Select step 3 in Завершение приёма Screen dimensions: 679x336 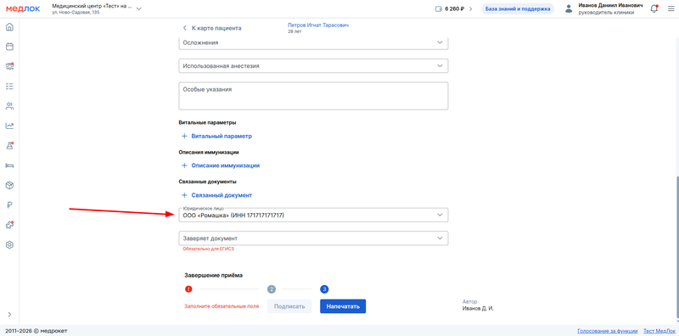pyautogui.click(x=324, y=288)
